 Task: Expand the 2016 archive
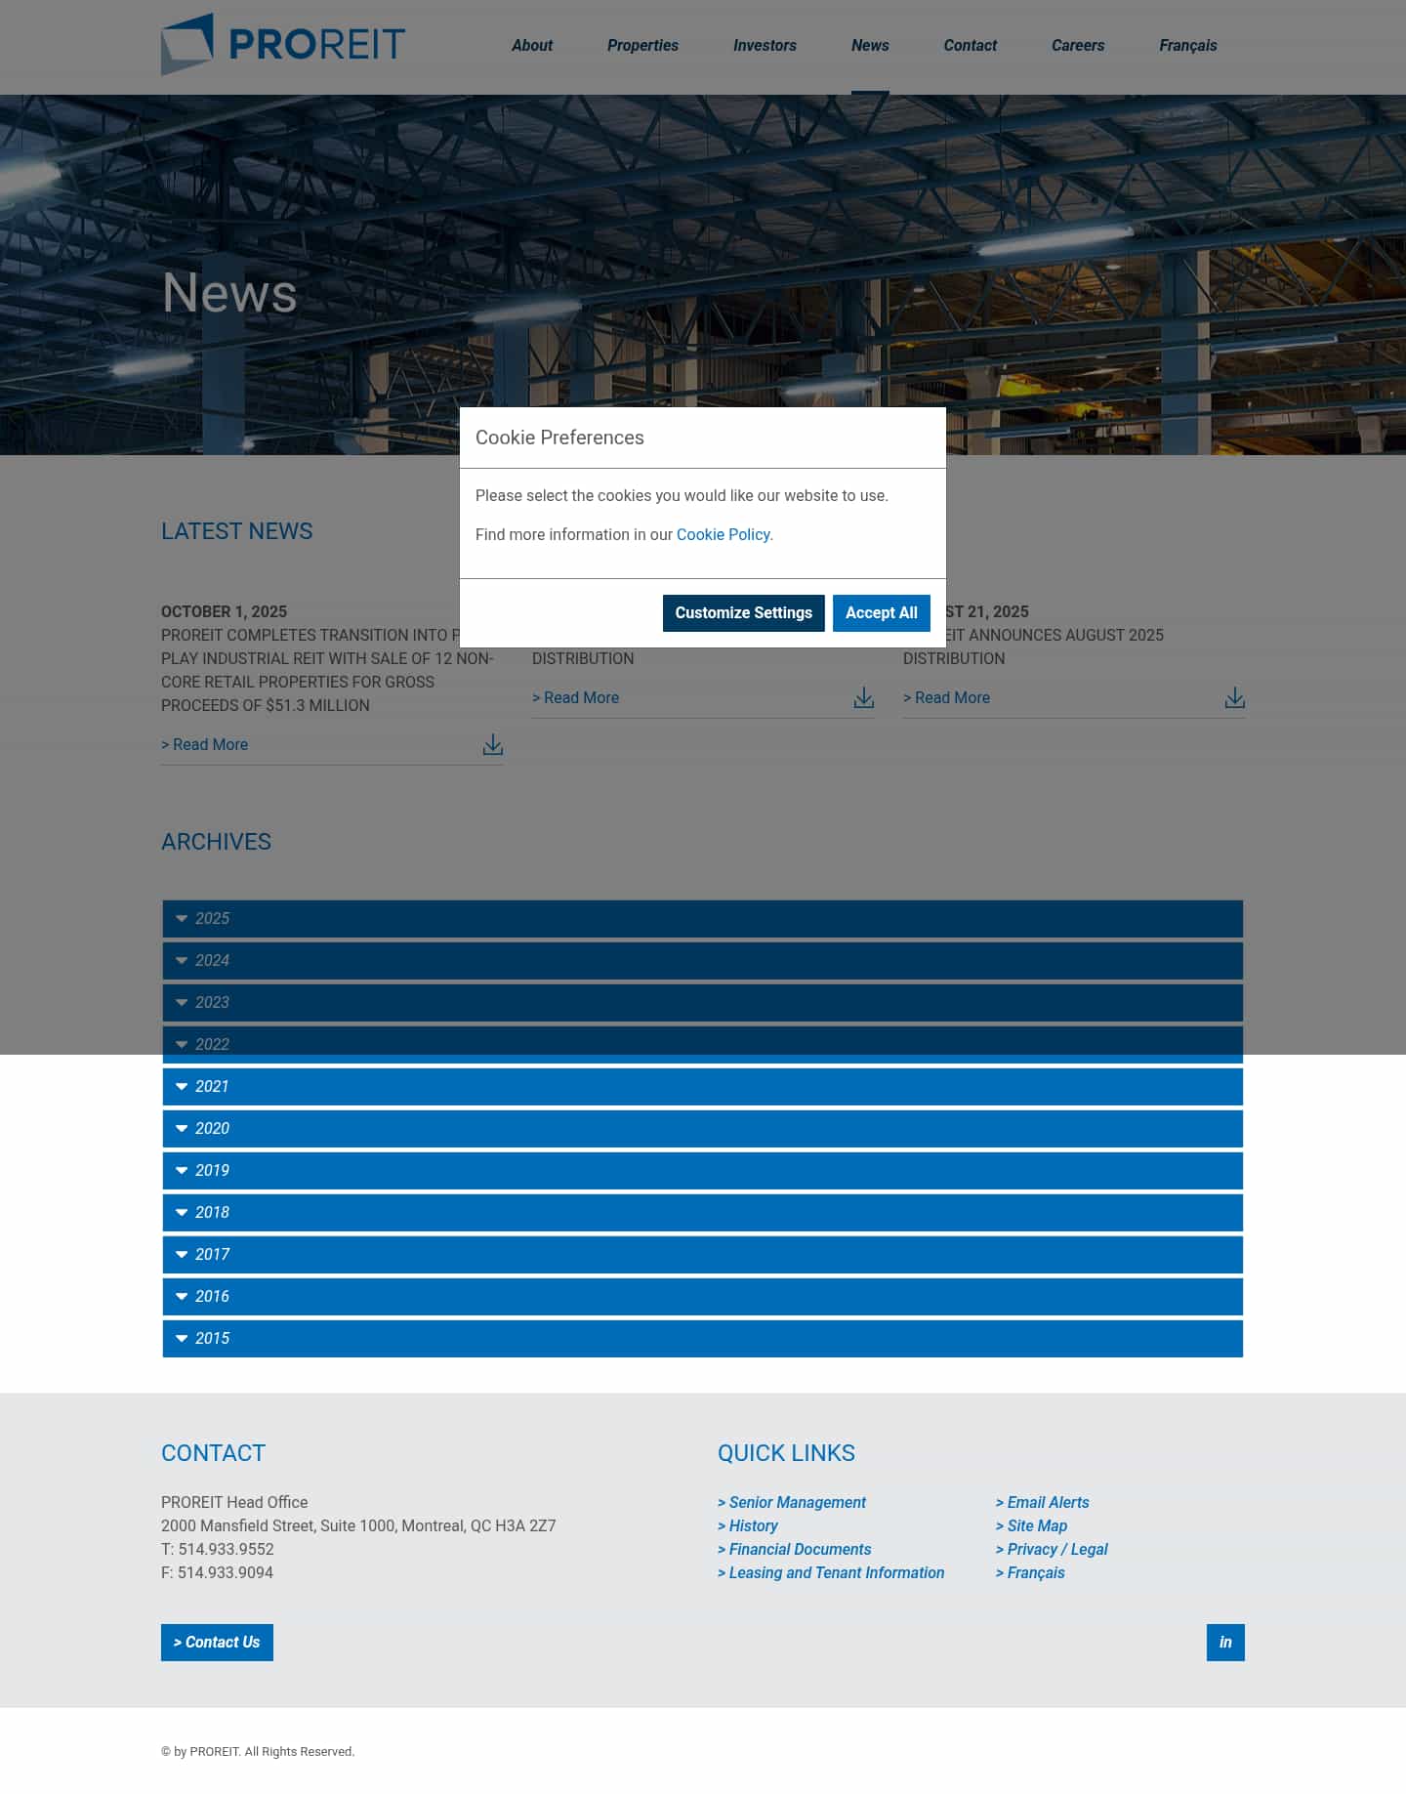(x=703, y=1297)
